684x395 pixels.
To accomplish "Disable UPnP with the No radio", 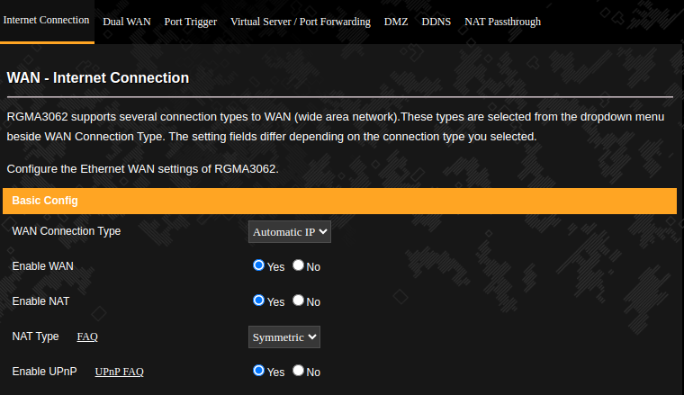I will click(299, 371).
